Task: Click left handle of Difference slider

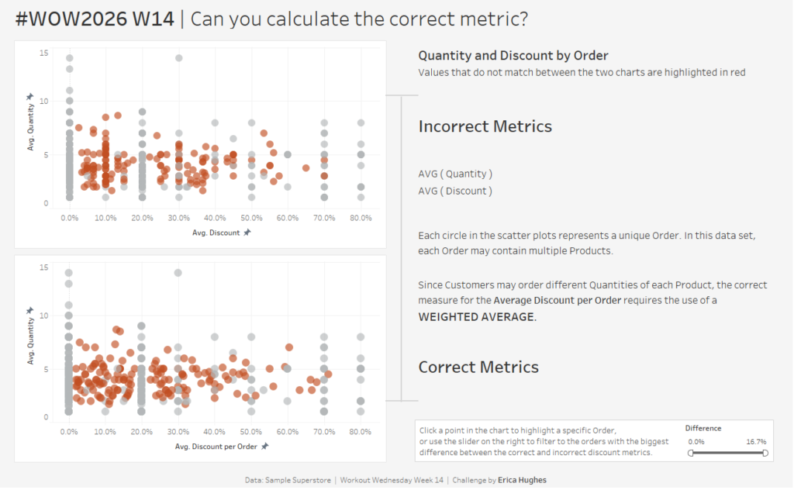Action: click(x=690, y=453)
